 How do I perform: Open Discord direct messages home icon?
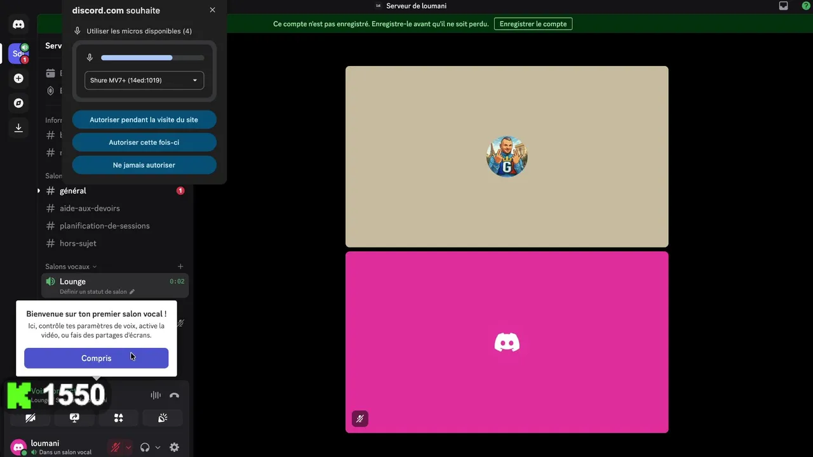[18, 24]
